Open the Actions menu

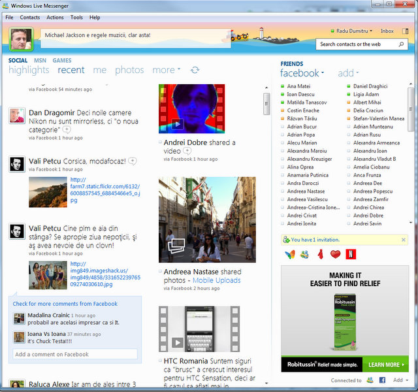coord(55,18)
